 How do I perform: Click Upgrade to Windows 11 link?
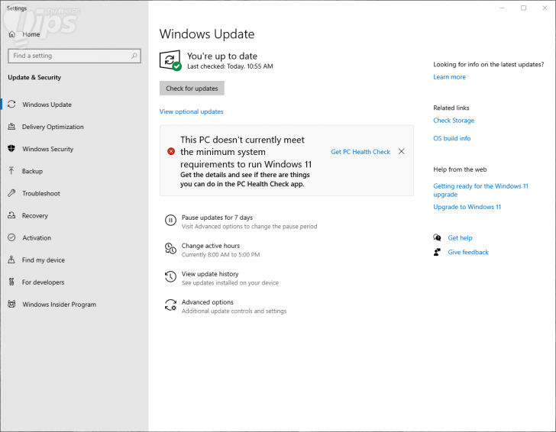point(467,207)
